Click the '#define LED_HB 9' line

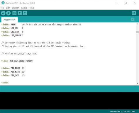pos(12,28)
